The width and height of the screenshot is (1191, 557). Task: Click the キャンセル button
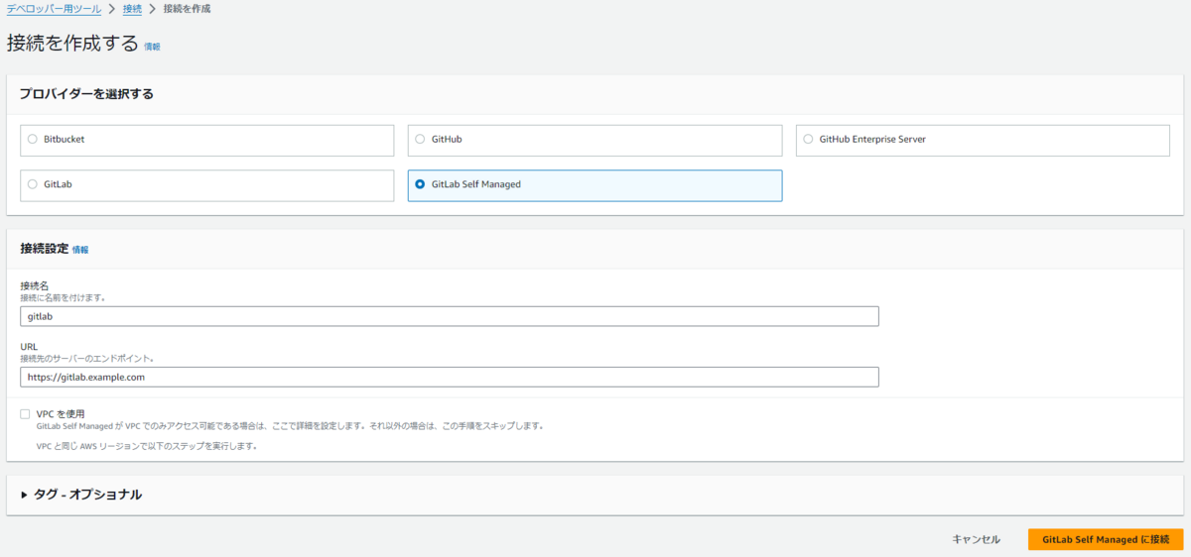977,539
